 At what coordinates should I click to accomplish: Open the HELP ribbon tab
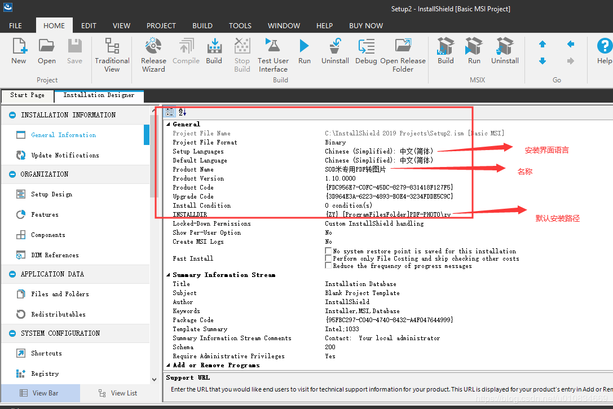click(324, 25)
